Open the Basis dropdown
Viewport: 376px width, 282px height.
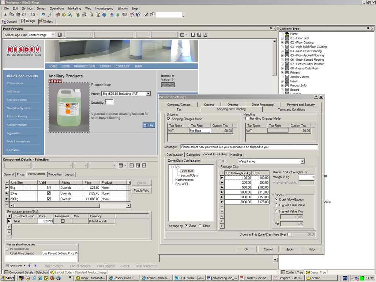[x=302, y=161]
